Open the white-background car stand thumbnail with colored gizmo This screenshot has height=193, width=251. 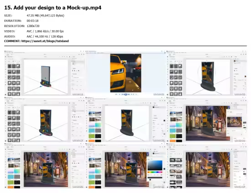click(x=45, y=119)
